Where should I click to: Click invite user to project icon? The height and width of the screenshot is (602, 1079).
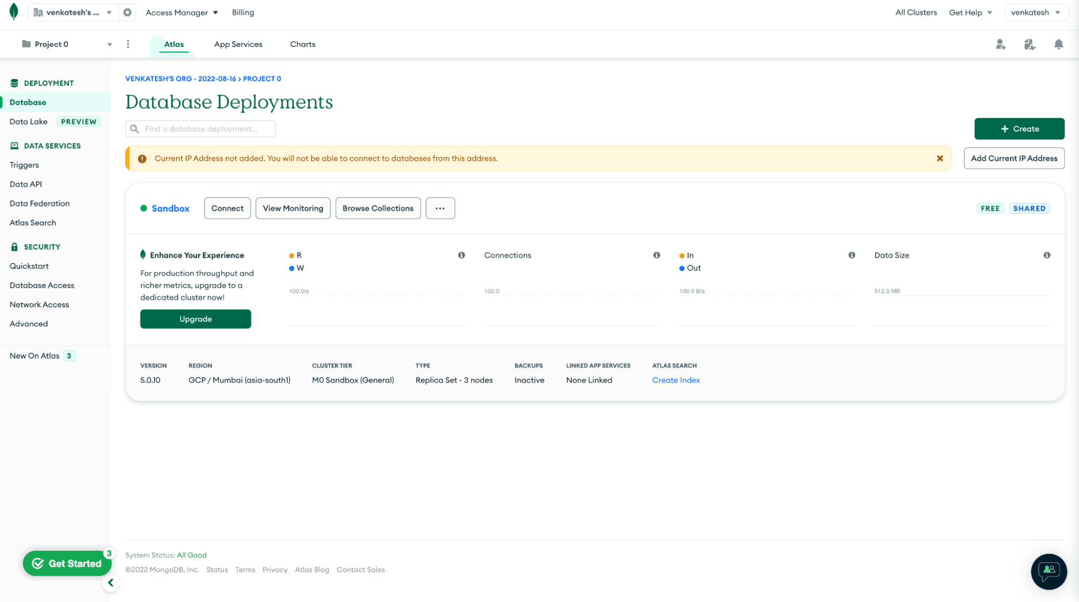coord(1001,44)
